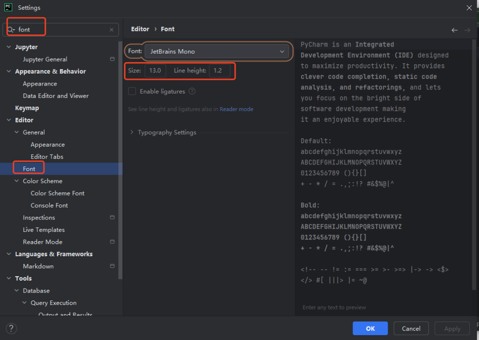Viewport: 479px width, 340px height.
Task: Go back with the left arrow
Action: tap(455, 30)
